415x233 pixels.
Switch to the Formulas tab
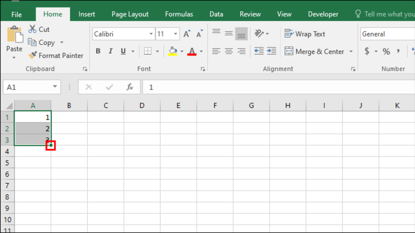[x=179, y=14]
